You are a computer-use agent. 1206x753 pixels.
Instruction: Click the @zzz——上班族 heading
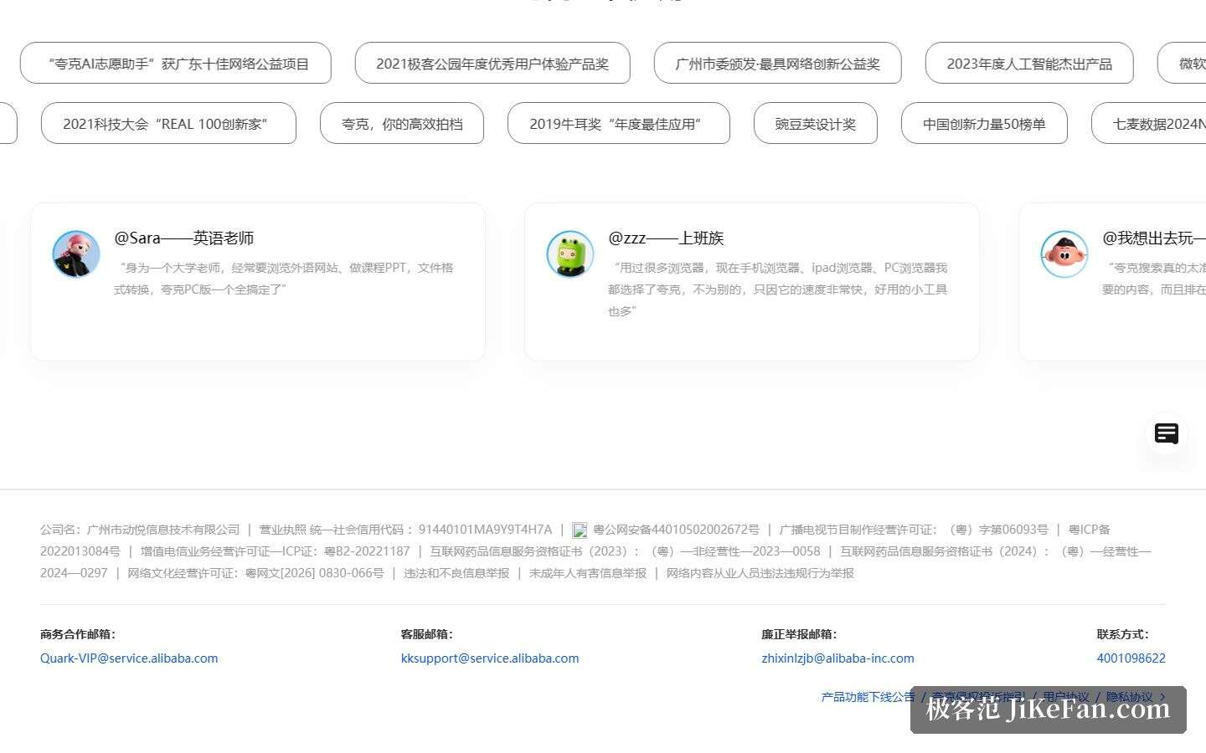666,238
